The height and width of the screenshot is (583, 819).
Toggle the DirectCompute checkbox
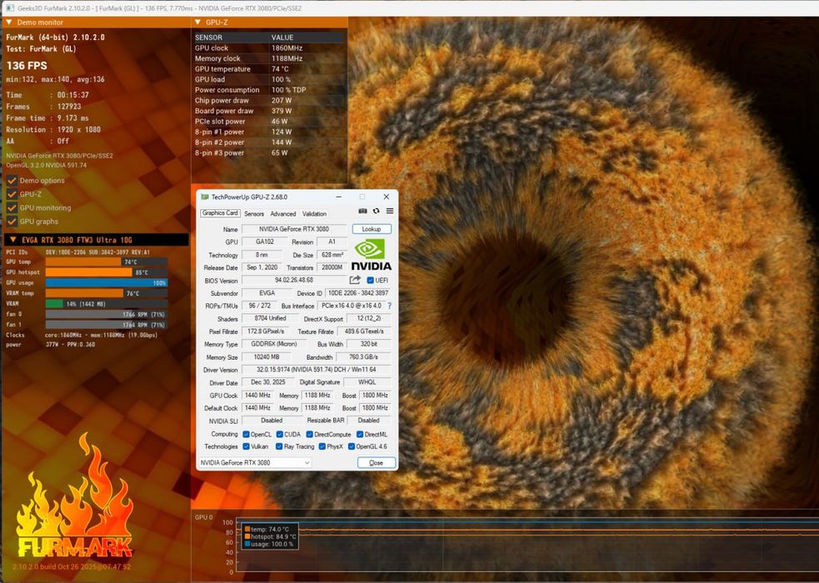point(309,434)
